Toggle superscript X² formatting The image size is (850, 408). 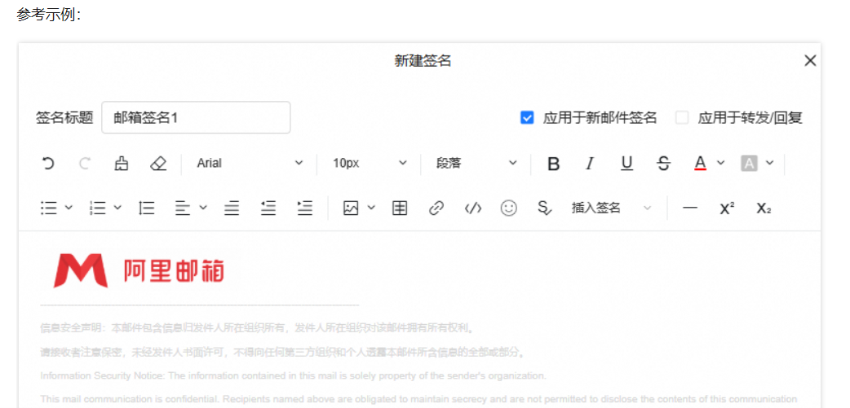point(727,208)
